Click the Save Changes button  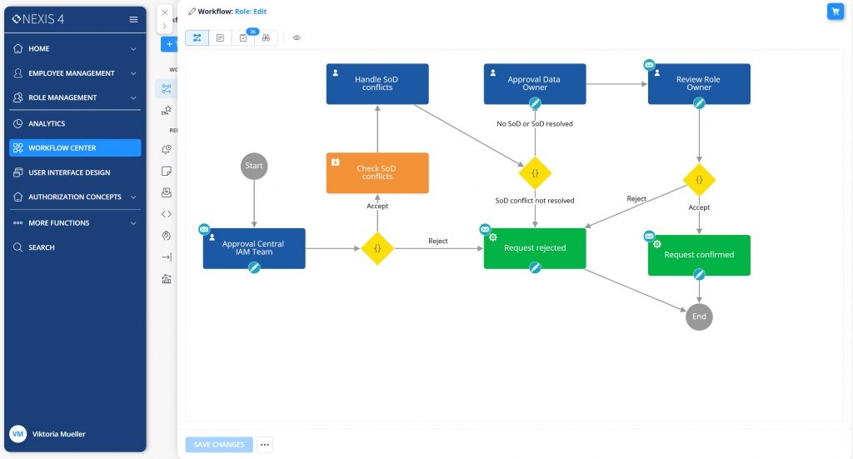218,445
